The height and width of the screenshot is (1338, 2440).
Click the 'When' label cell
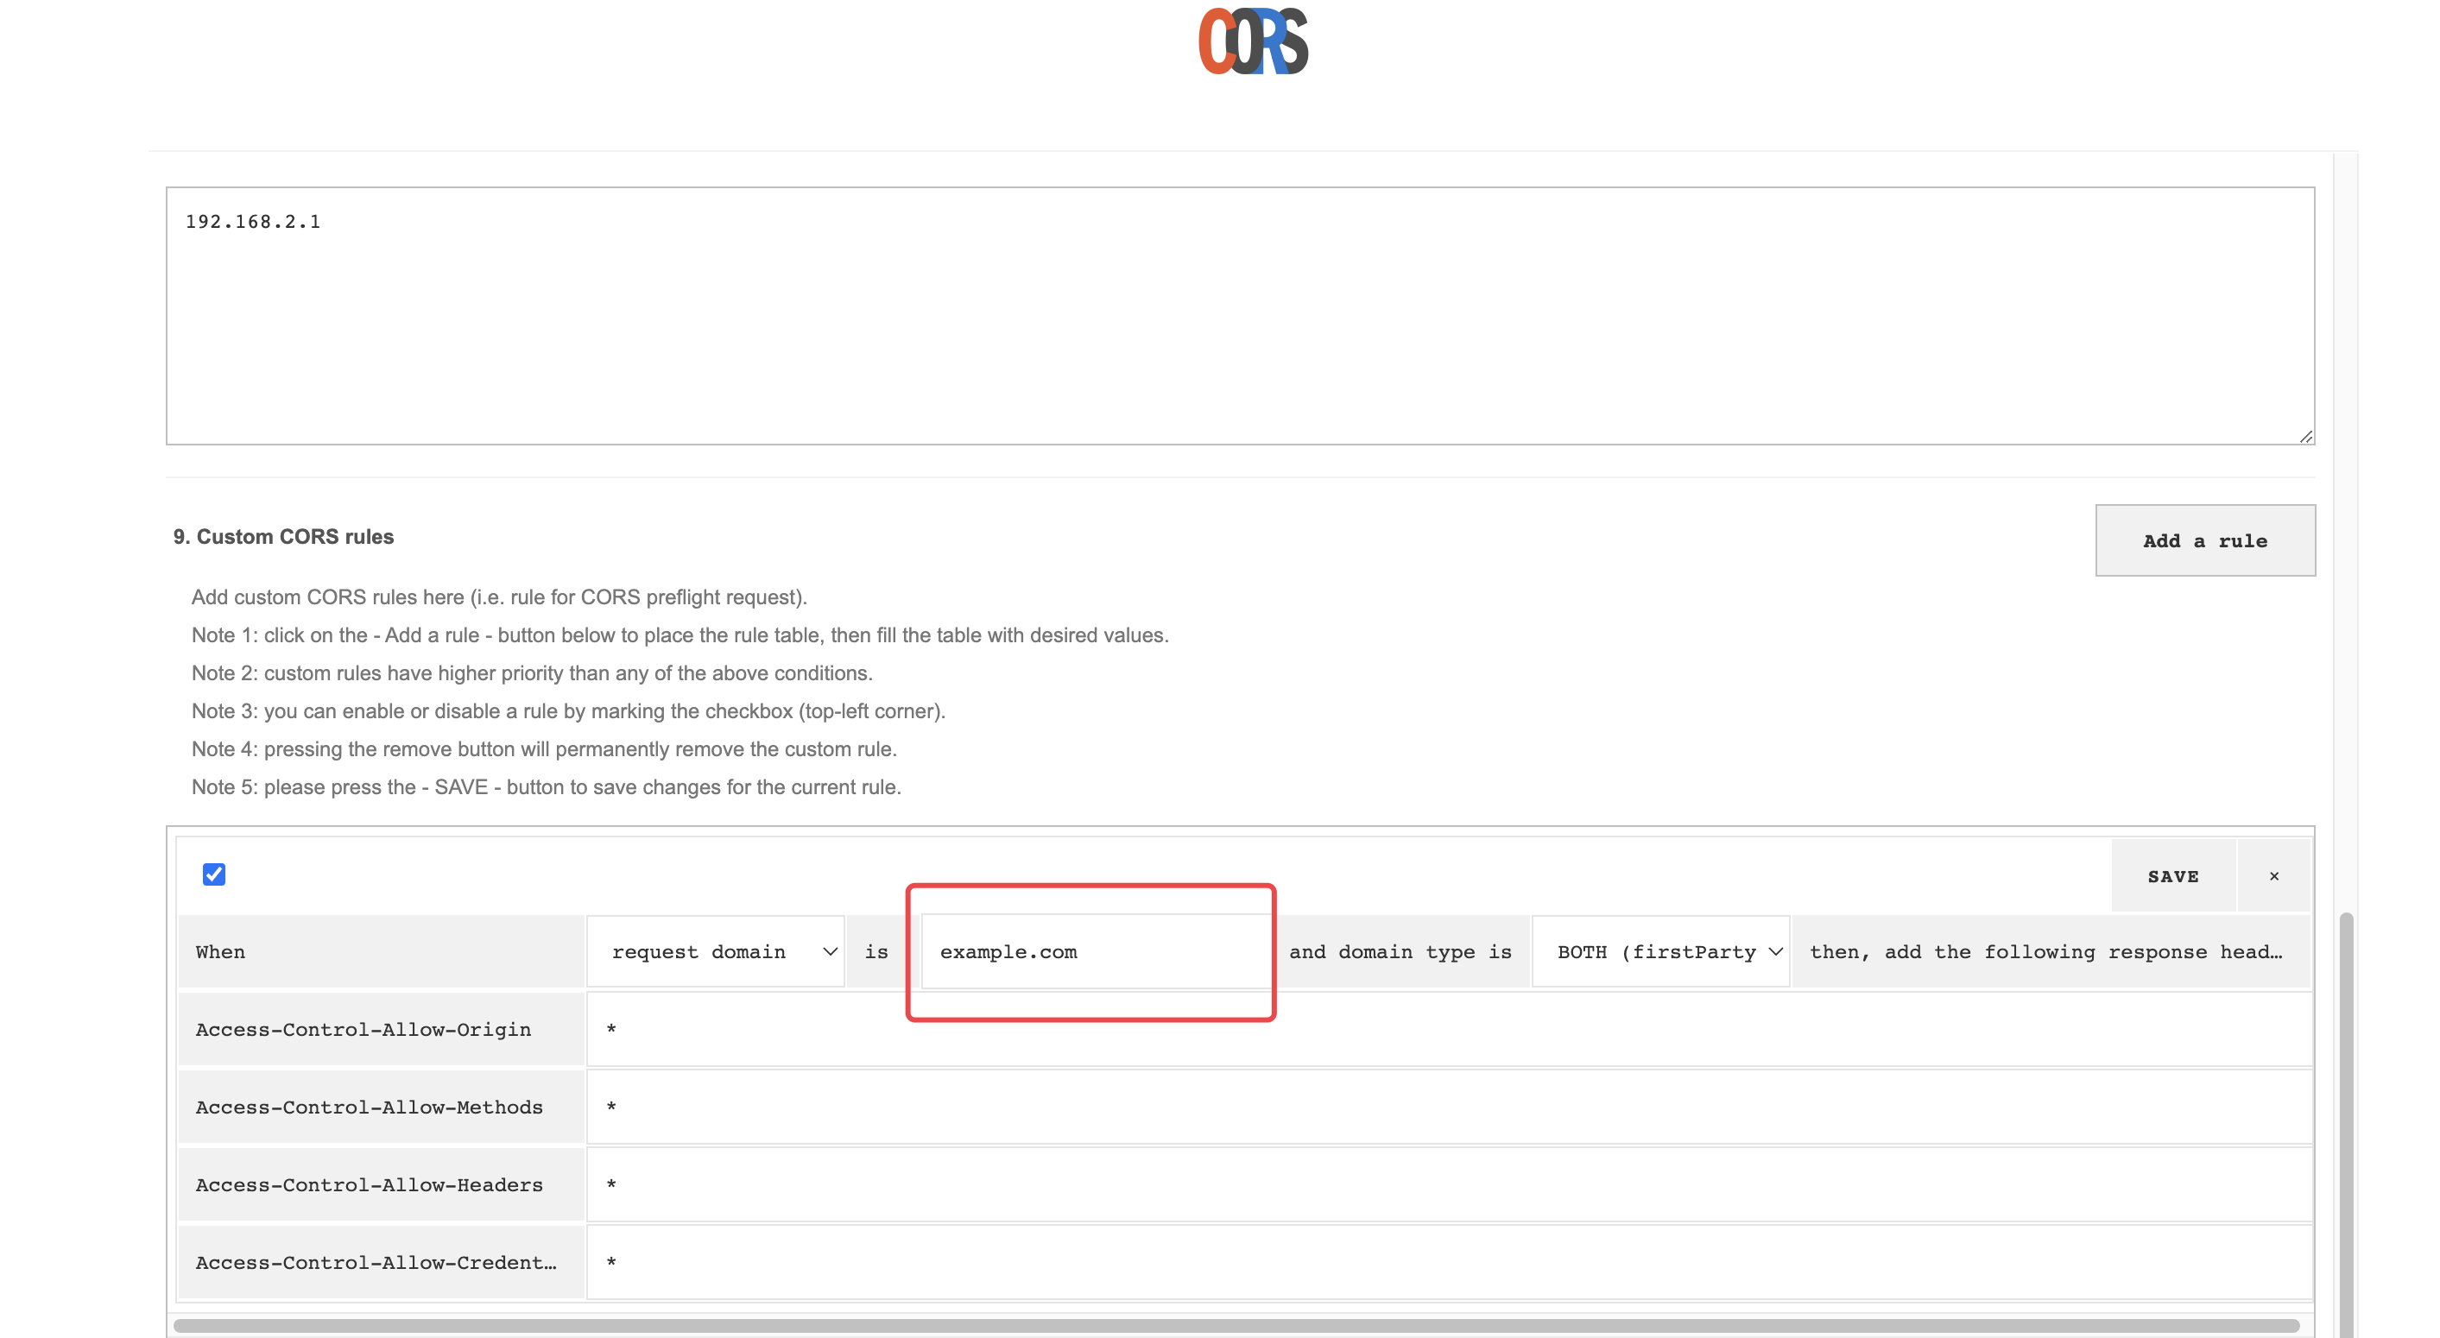(381, 951)
